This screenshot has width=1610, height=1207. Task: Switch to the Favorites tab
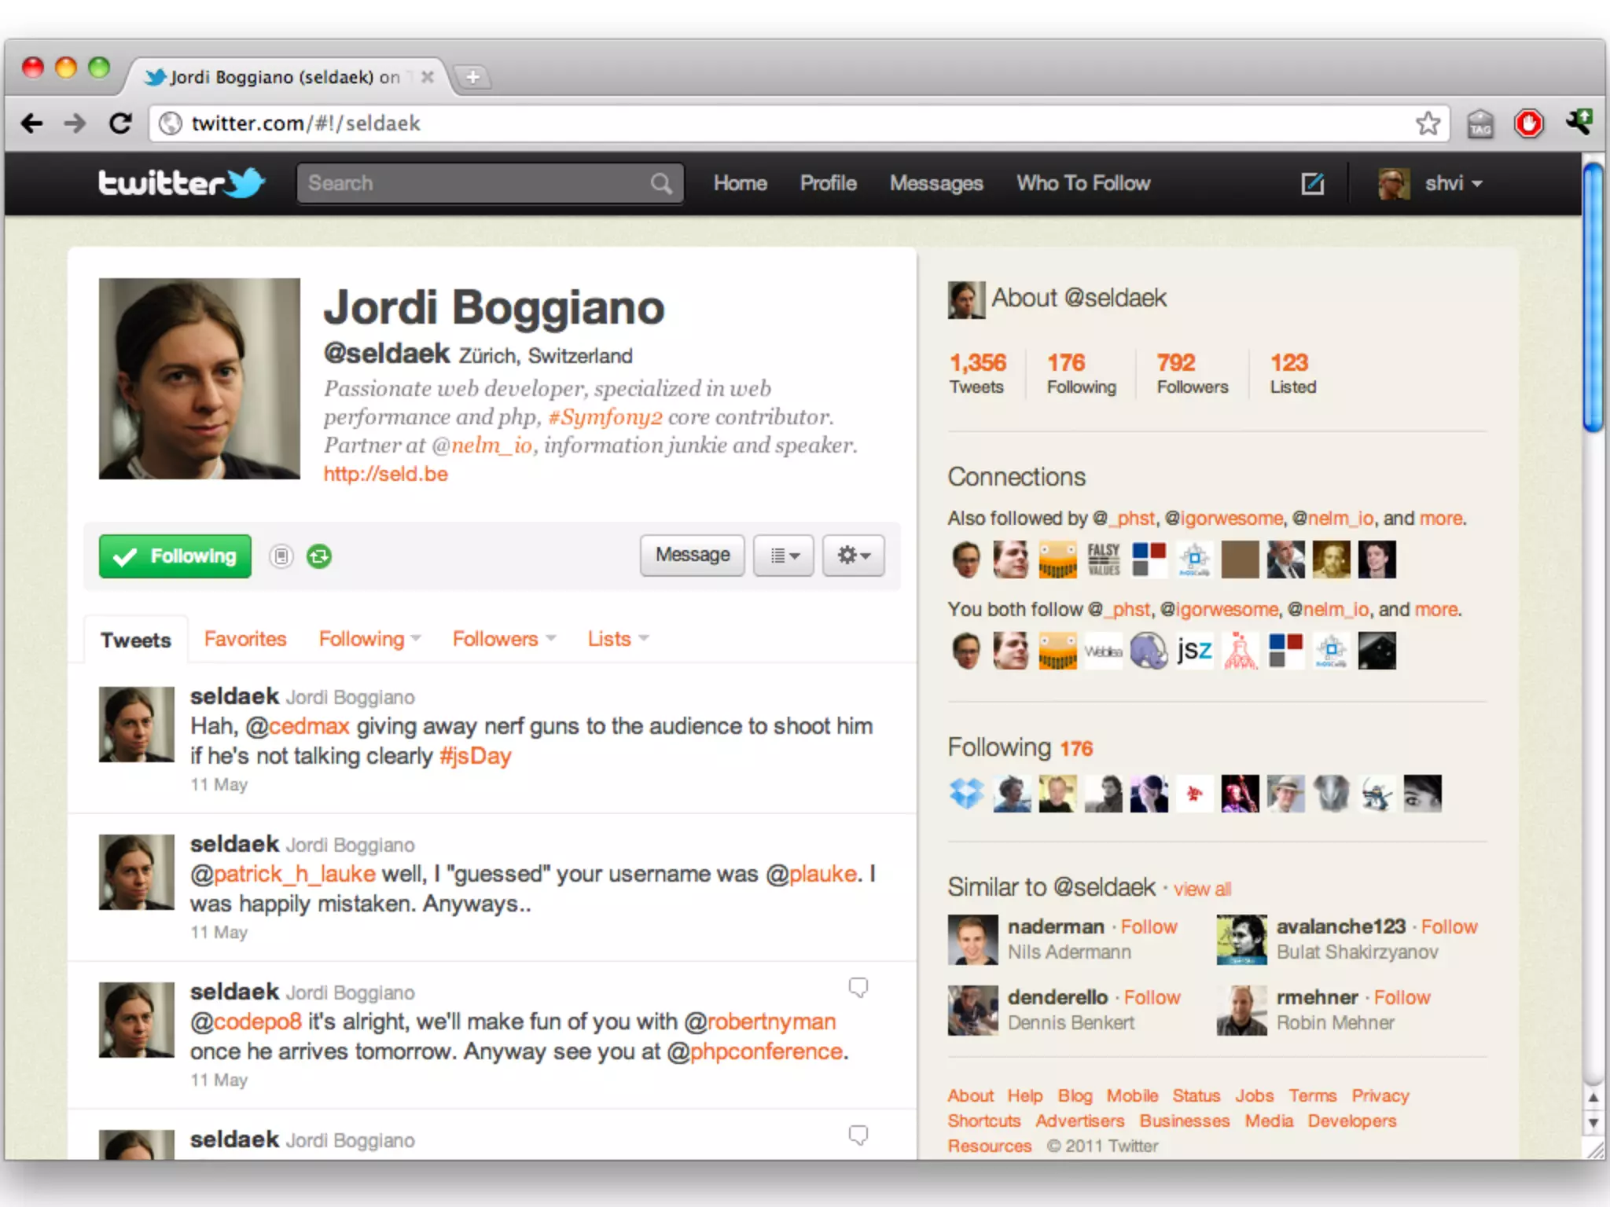click(245, 639)
